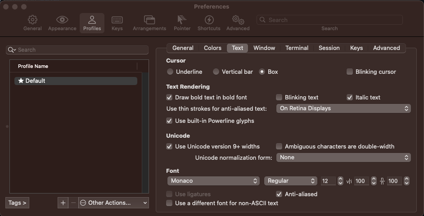Enable different font for non-ASCII text
Image resolution: width=424 pixels, height=216 pixels.
[x=169, y=203]
